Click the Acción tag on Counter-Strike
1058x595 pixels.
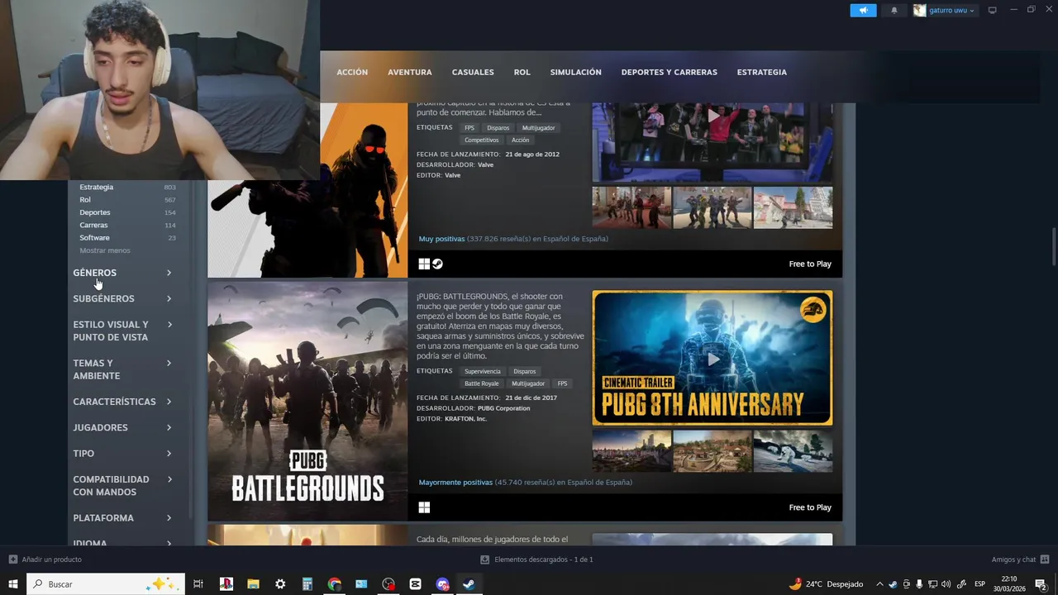pyautogui.click(x=521, y=140)
